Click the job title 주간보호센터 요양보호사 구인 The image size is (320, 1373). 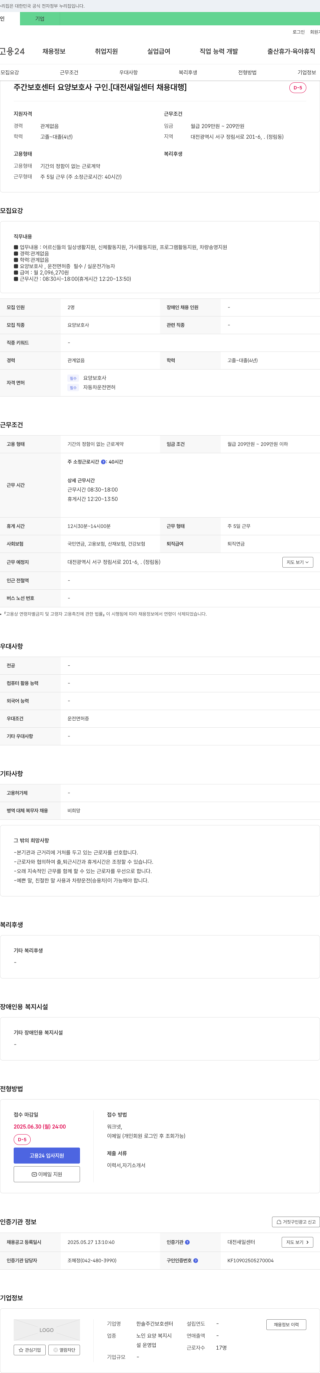point(100,87)
